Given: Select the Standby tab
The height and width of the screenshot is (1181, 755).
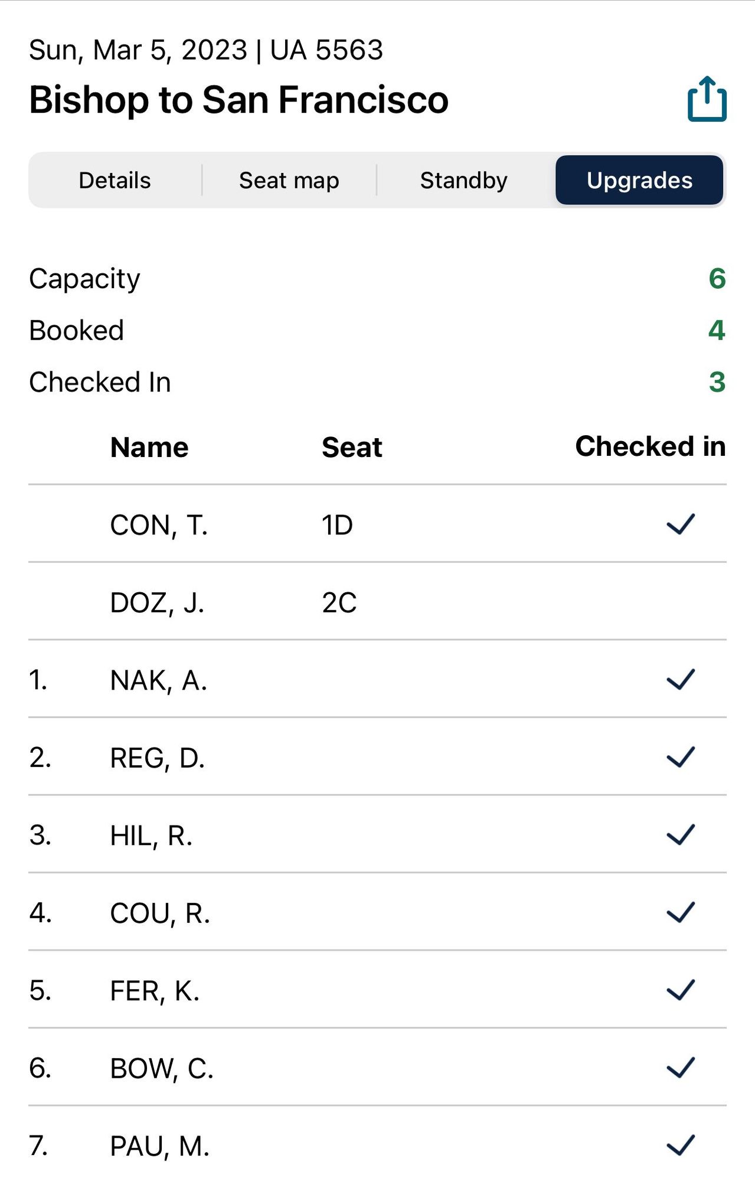Looking at the screenshot, I should (463, 180).
